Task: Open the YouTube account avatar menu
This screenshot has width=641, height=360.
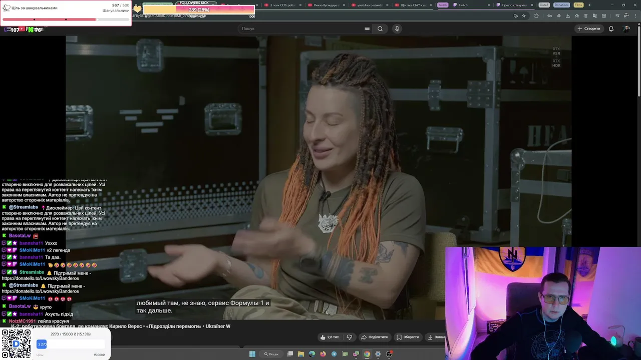Action: (x=626, y=28)
